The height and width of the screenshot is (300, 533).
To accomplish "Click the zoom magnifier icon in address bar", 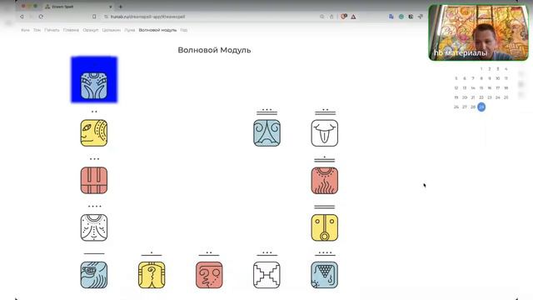I will tap(322, 17).
